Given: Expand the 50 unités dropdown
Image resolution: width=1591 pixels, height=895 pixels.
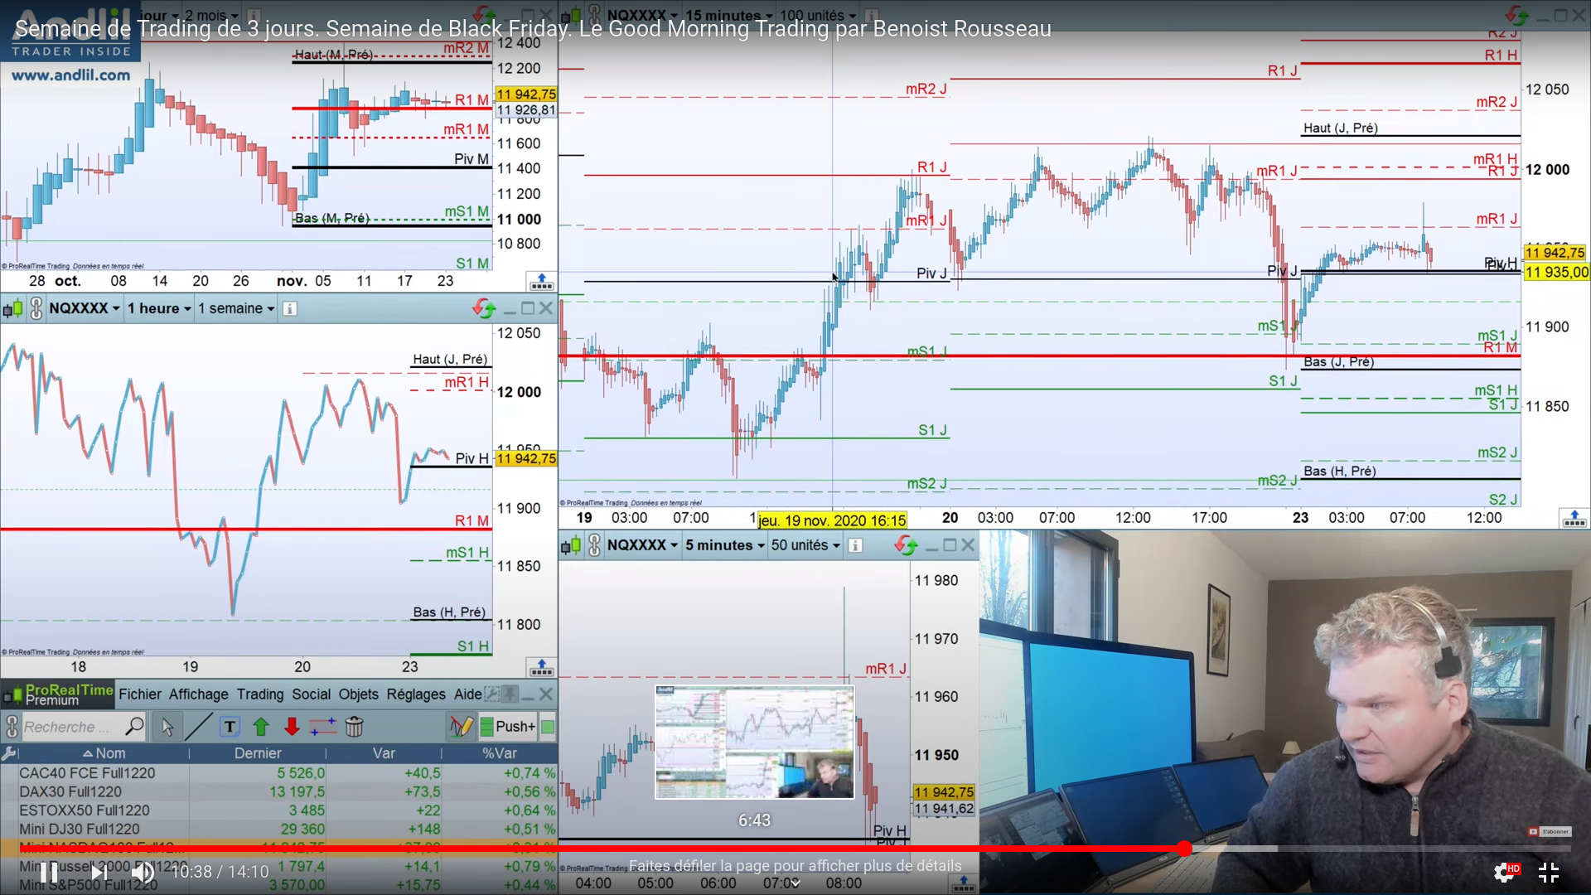Looking at the screenshot, I should pyautogui.click(x=805, y=545).
